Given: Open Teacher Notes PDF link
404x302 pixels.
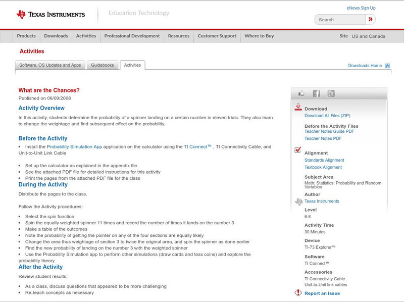Looking at the screenshot, I should coord(323,138).
